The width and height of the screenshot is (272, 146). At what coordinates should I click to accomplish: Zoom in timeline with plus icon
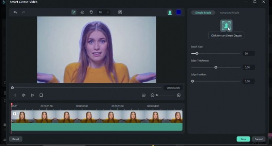pyautogui.click(x=179, y=95)
